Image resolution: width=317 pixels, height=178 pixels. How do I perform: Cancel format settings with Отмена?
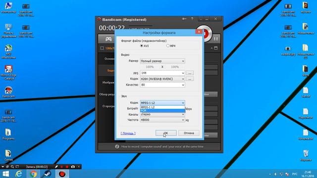pos(189,133)
